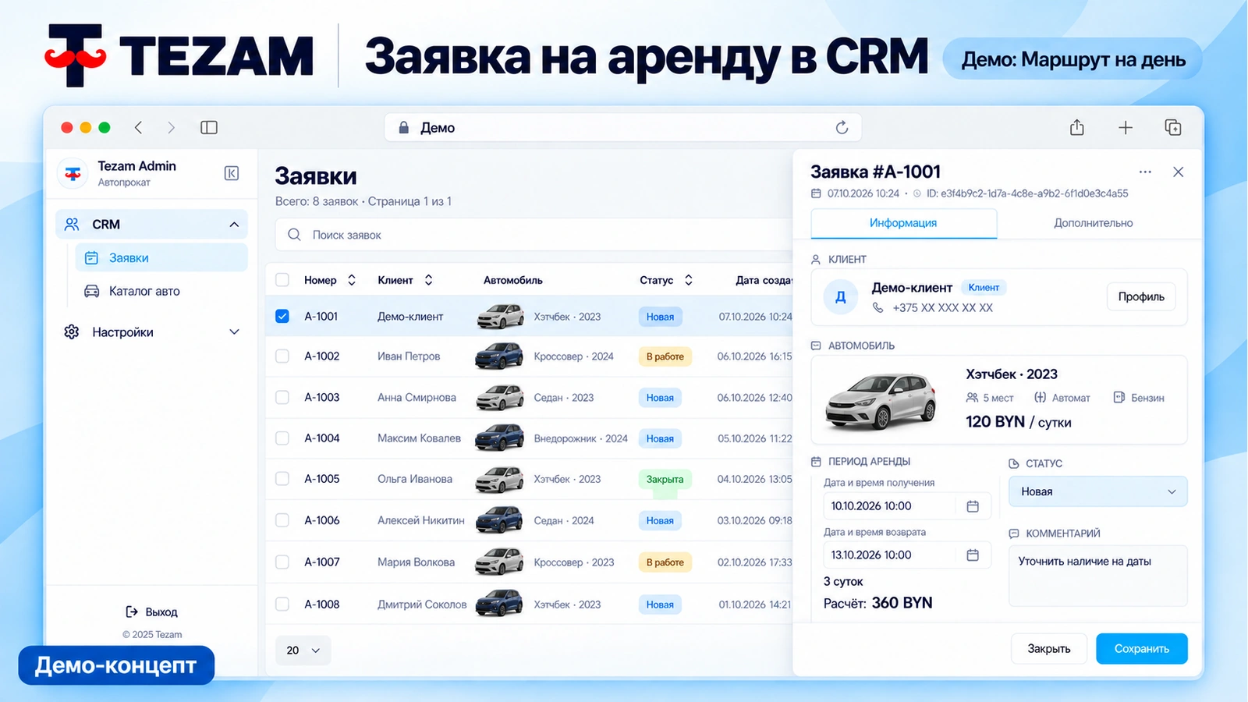Viewport: 1248px width, 702px height.
Task: Click the Демо-клиент avatar
Action: tap(841, 297)
